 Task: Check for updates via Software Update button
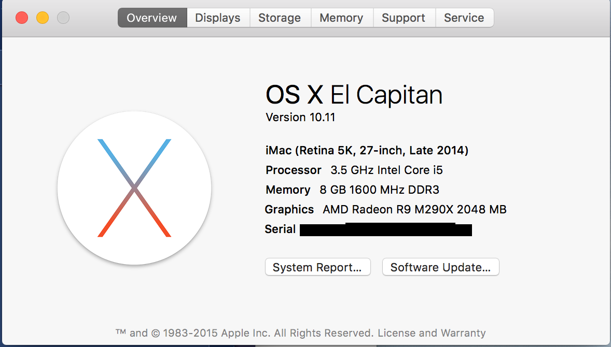coord(441,267)
